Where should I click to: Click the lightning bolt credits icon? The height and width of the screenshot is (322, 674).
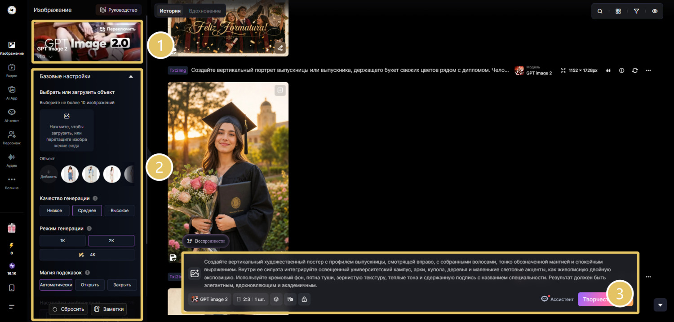12,246
